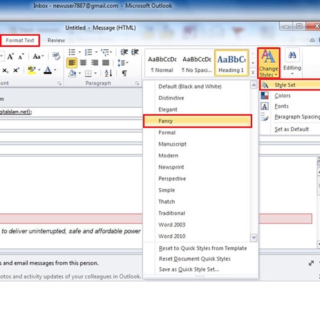Decrease the paragraph indent

coord(124,52)
